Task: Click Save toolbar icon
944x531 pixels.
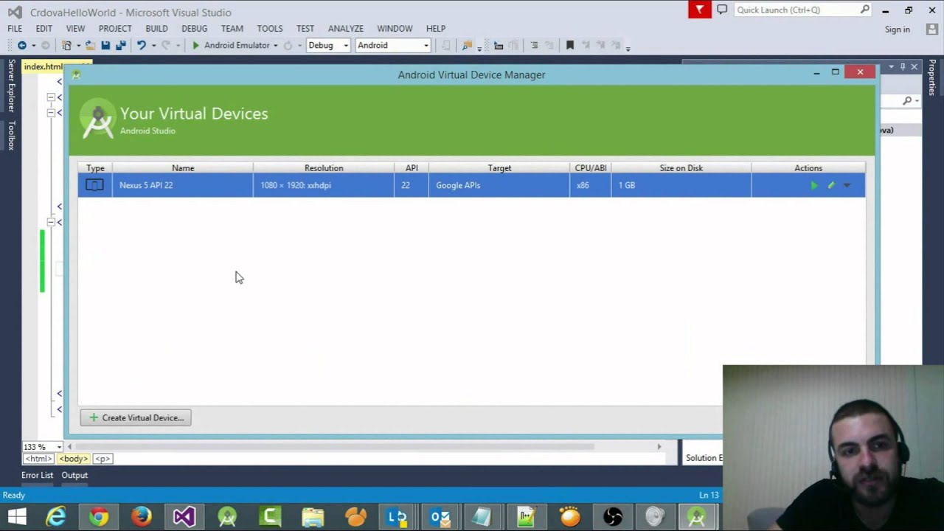Action: (x=105, y=46)
